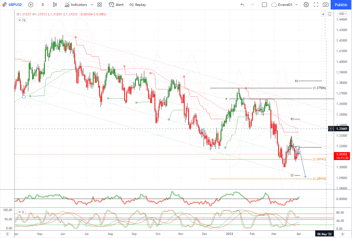
Task: Select the blue projection arrow tip
Action: (x=305, y=176)
